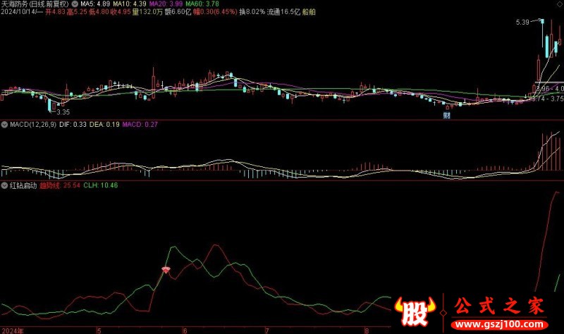The image size is (564, 334).
Task: Click the 5.39 high price annotation
Action: point(522,23)
